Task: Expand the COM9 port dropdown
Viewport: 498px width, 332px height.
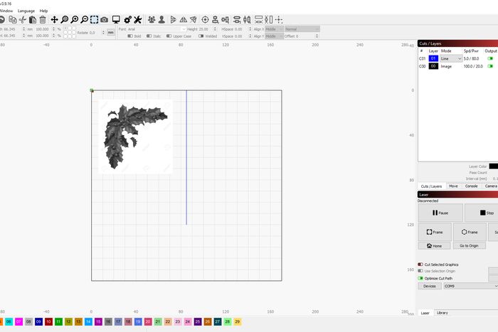Action: (470, 286)
